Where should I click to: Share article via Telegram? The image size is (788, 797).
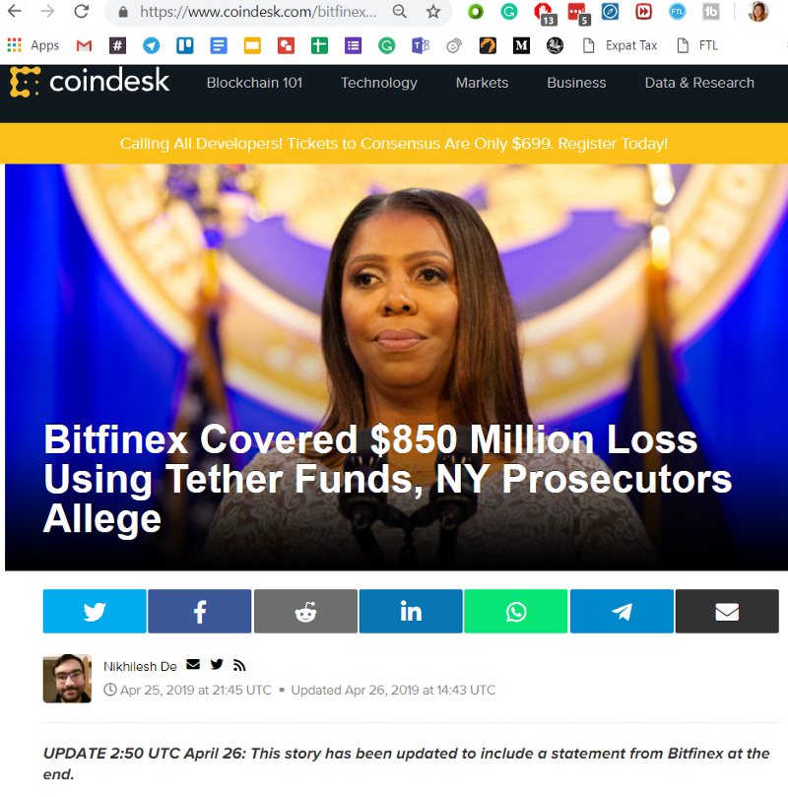tap(622, 611)
